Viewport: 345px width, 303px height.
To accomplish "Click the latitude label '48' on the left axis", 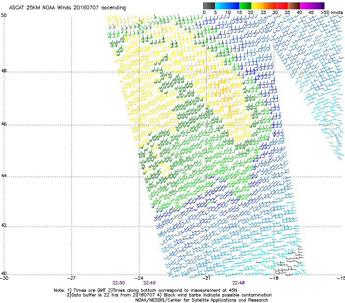I will [x=4, y=71].
